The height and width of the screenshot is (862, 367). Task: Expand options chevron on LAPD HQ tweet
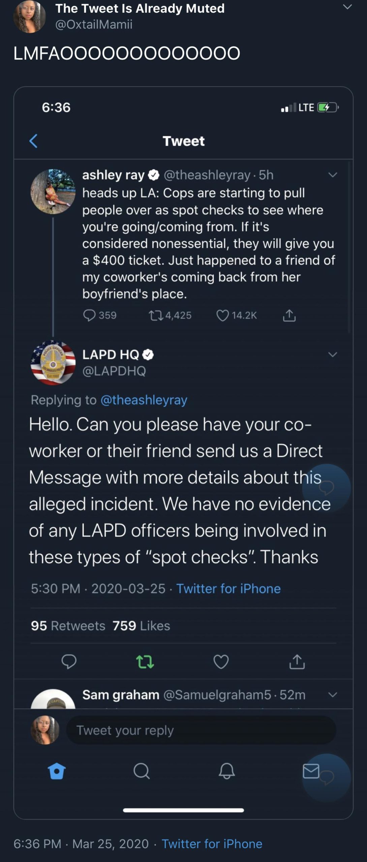(x=333, y=355)
